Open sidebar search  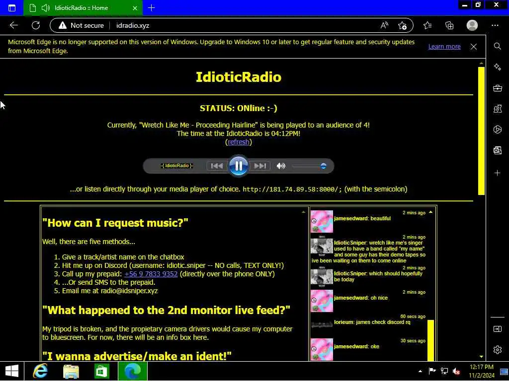497,46
